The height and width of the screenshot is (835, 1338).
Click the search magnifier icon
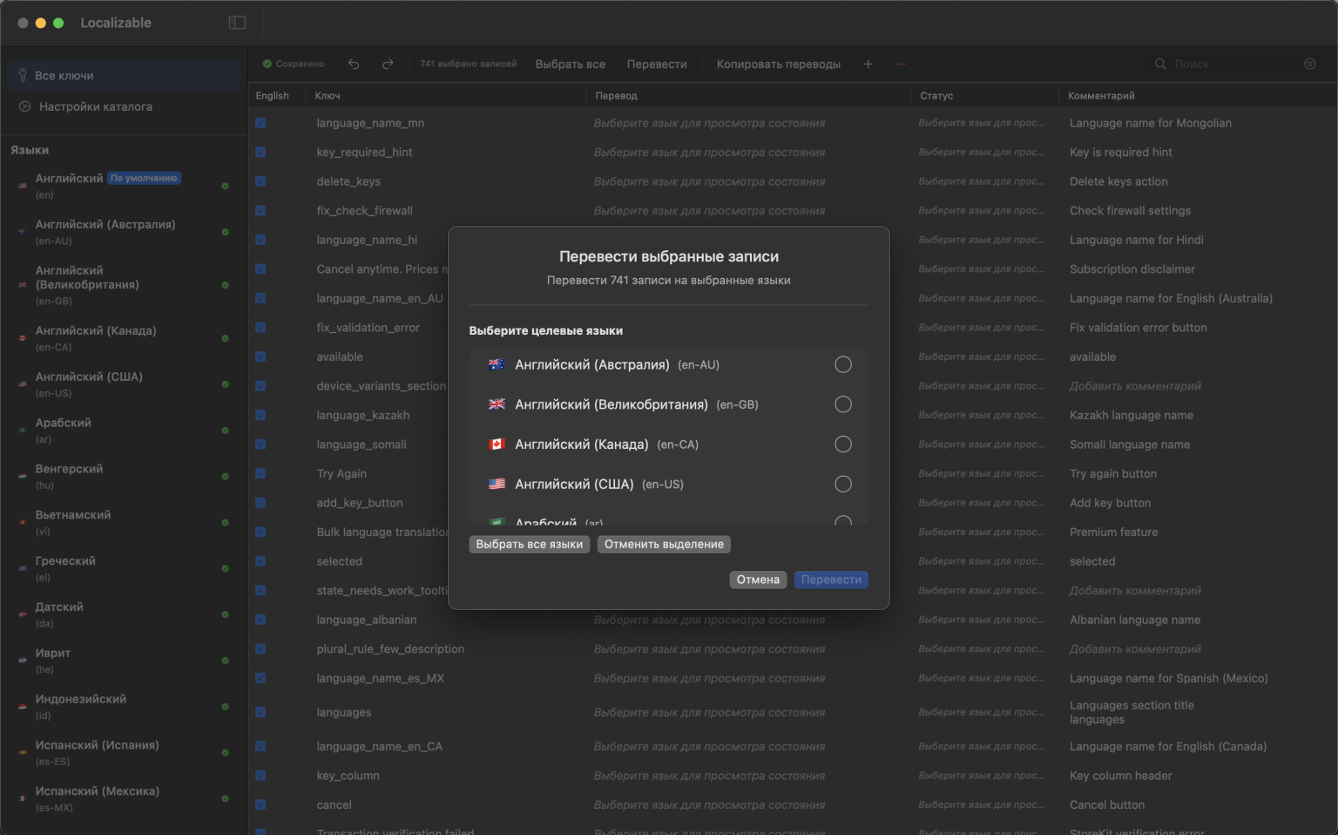coord(1160,64)
